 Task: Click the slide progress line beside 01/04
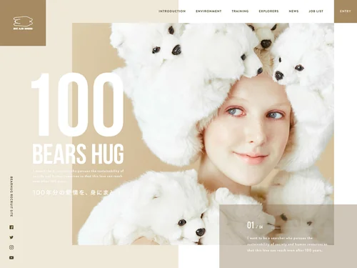tap(293, 228)
